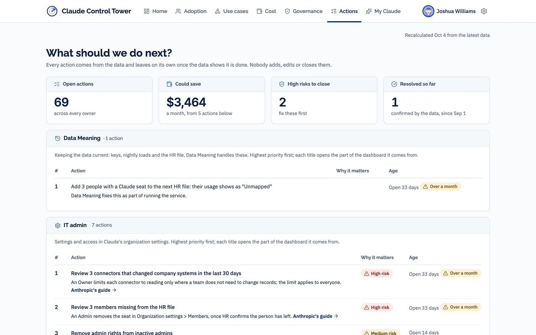Open the settings gear beside Joshua Williams
The height and width of the screenshot is (335, 536).
pyautogui.click(x=484, y=11)
